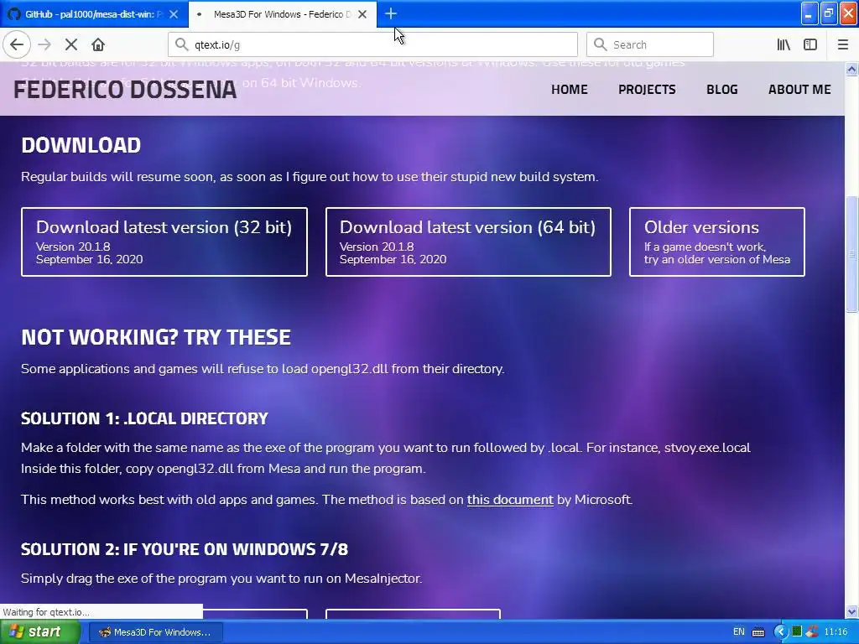Open the ABOUT ME navigation menu item

coord(799,89)
